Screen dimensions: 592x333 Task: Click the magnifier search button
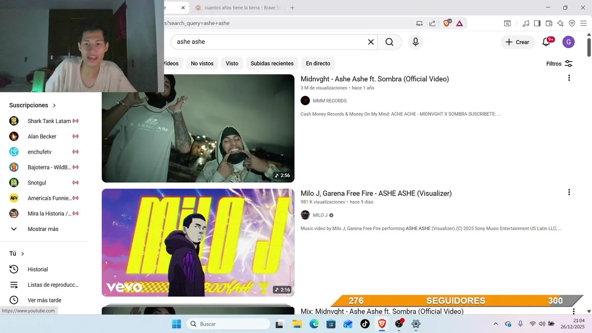[x=389, y=42]
